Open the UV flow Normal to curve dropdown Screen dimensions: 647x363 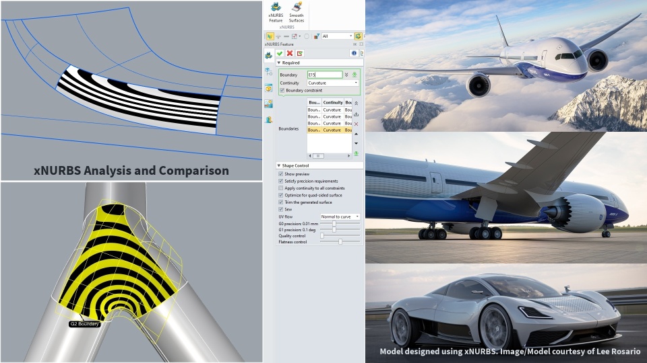coord(340,216)
